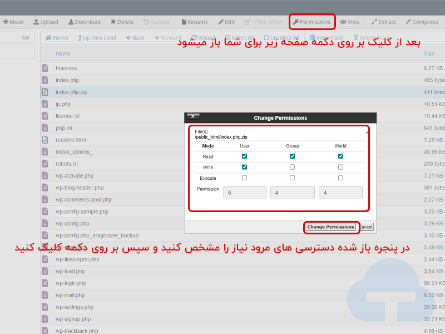This screenshot has width=445, height=334.
Task: Select the wp-load.php file icon
Action: coord(45,271)
